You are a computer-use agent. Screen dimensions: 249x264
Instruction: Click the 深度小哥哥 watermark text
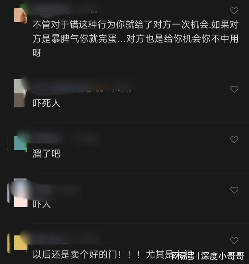pyautogui.click(x=222, y=256)
